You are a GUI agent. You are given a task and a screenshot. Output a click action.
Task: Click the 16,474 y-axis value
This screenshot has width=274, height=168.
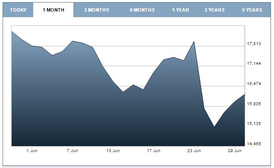254,84
